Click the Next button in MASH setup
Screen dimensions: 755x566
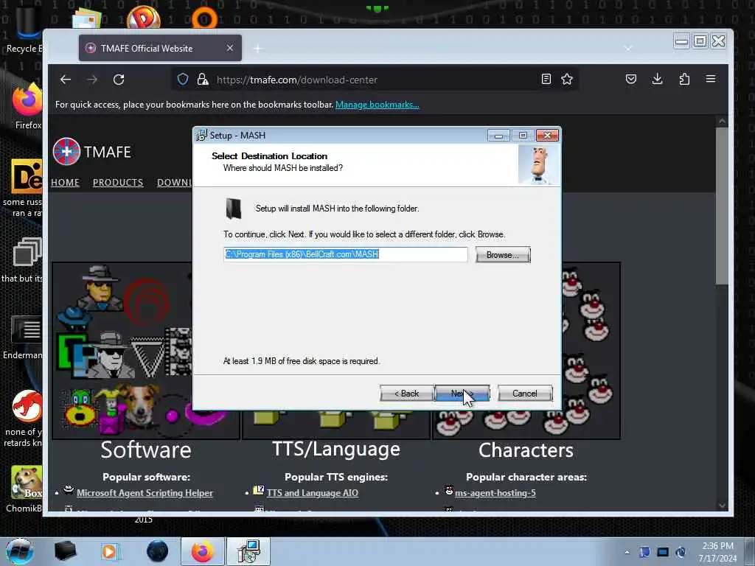[462, 394]
